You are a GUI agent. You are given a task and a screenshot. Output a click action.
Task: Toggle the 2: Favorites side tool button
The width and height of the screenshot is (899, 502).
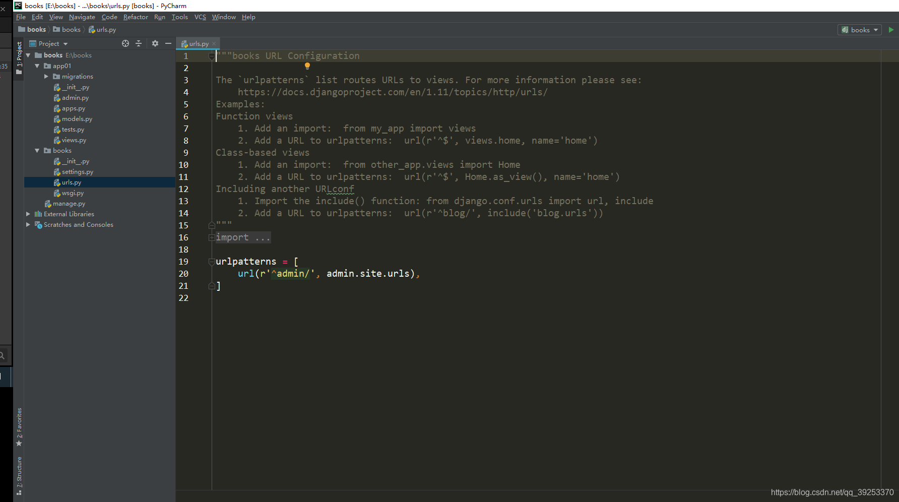[19, 427]
